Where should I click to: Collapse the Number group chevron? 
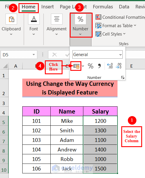(x=80, y=34)
